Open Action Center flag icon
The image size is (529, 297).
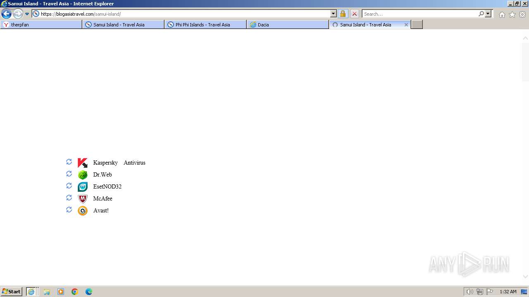tap(490, 292)
